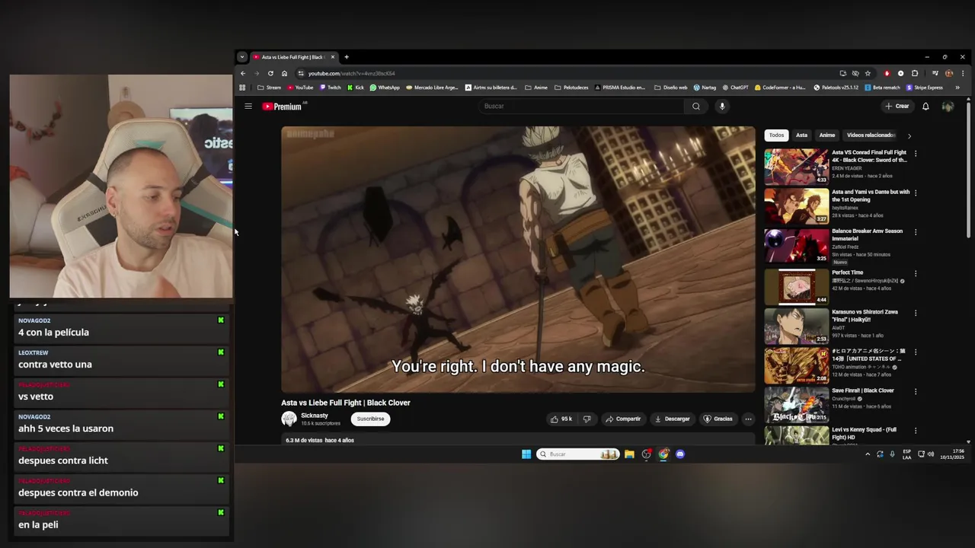The image size is (975, 548).
Task: Click the video player to pause
Action: click(x=518, y=260)
